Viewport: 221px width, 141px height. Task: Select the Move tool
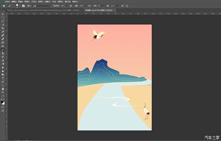click(3, 14)
